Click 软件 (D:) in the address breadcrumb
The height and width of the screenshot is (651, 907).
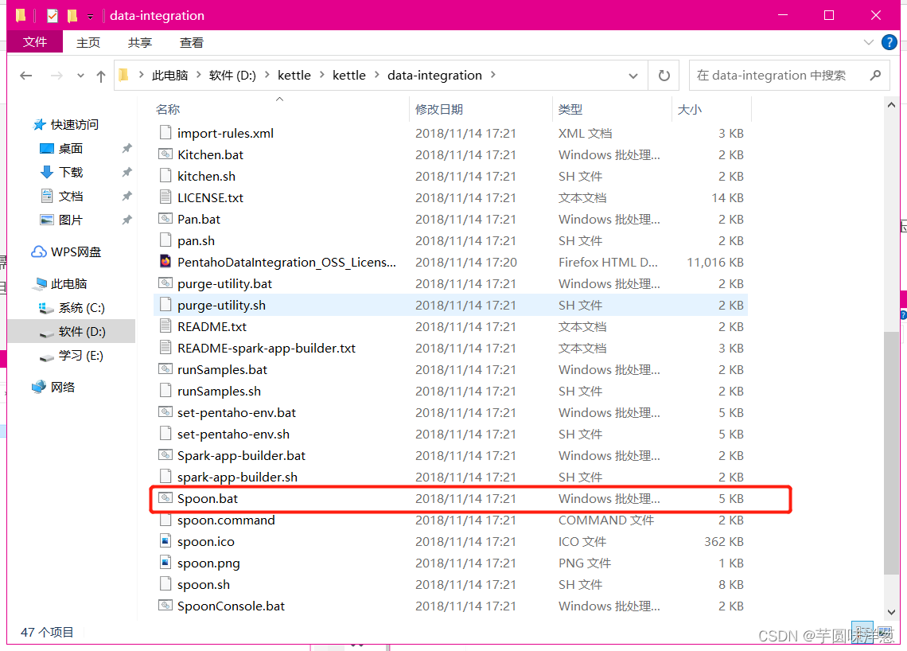[232, 76]
